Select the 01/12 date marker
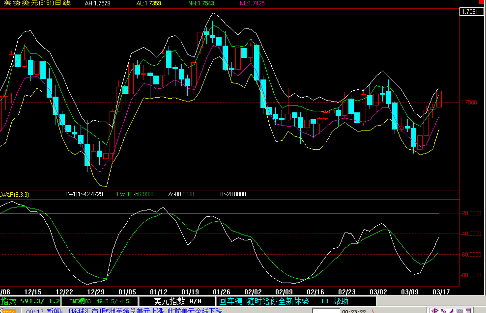 pos(159,292)
